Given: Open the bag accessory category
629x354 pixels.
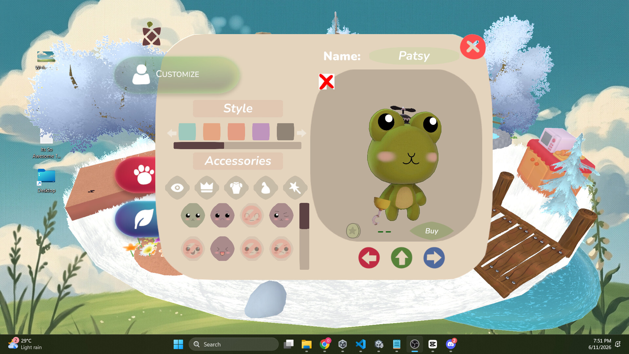Looking at the screenshot, I should coord(266,187).
